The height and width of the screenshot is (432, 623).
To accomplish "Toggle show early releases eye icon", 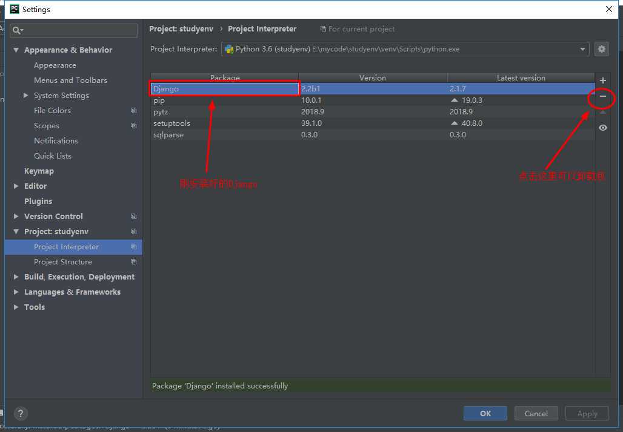I will pos(603,128).
